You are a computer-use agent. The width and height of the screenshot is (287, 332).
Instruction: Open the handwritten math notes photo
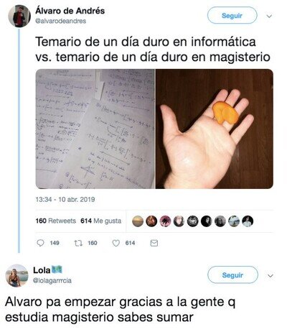(95, 129)
